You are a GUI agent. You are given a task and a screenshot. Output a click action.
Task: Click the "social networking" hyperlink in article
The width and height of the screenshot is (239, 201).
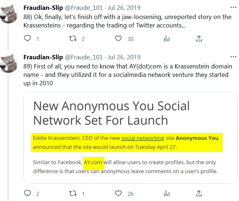pyautogui.click(x=143, y=138)
